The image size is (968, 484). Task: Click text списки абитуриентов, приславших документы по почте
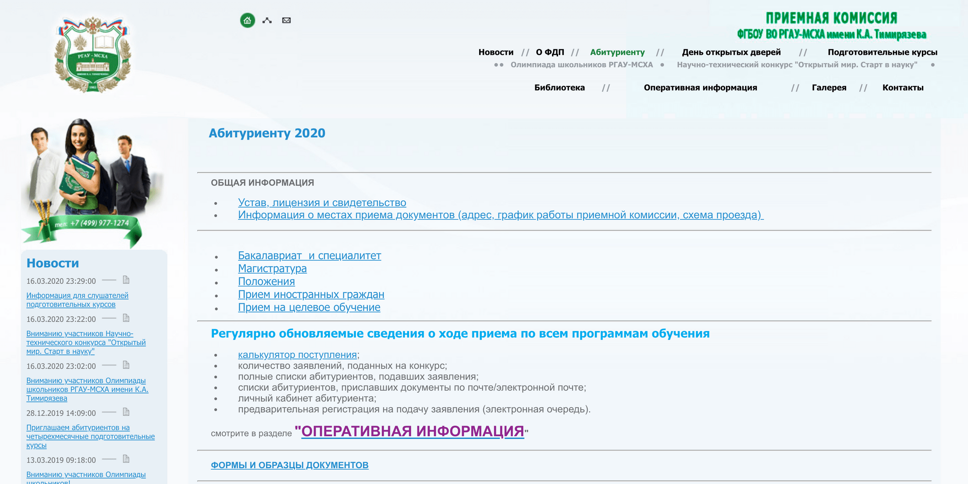point(412,388)
